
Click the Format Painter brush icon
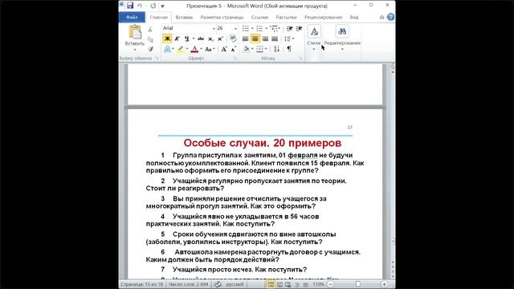click(150, 49)
